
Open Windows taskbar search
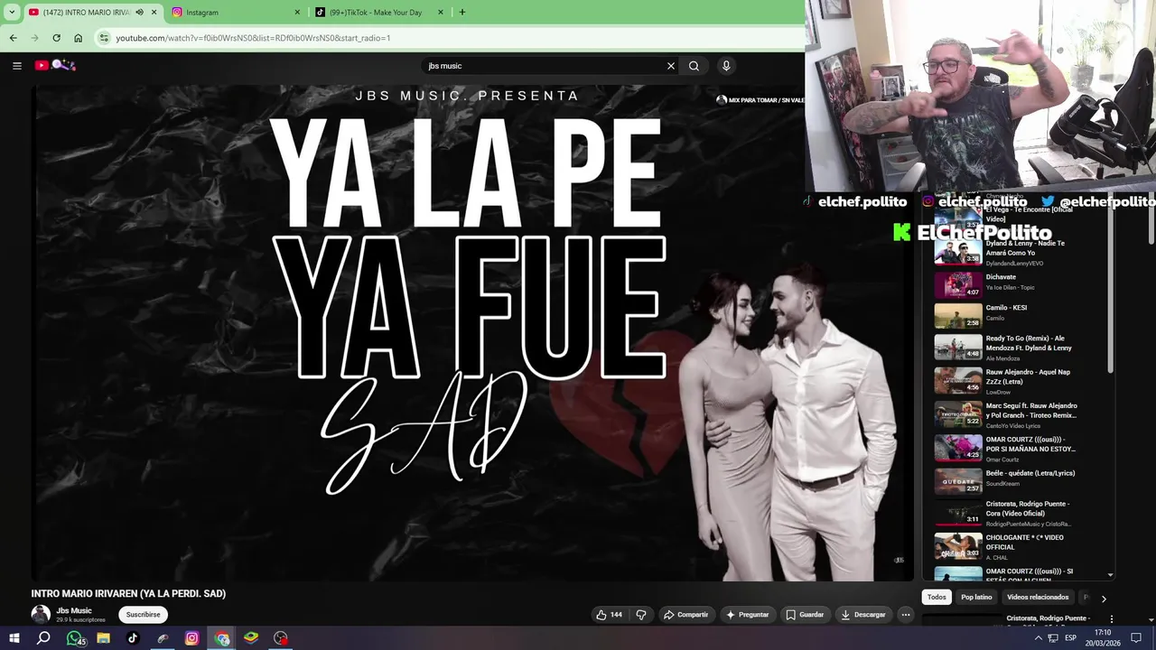(43, 638)
